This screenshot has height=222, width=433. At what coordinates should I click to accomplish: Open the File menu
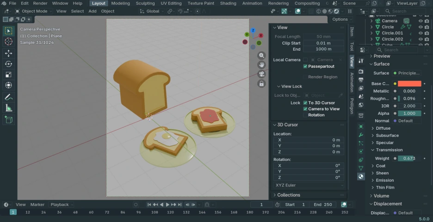[12, 3]
